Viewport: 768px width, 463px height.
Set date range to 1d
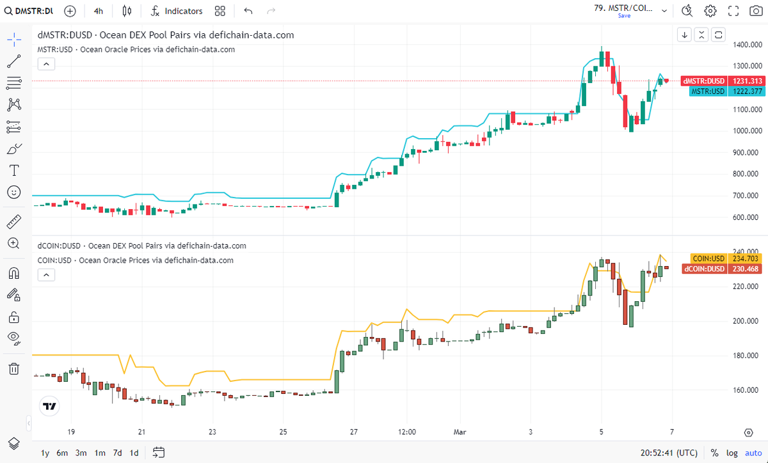tap(134, 453)
